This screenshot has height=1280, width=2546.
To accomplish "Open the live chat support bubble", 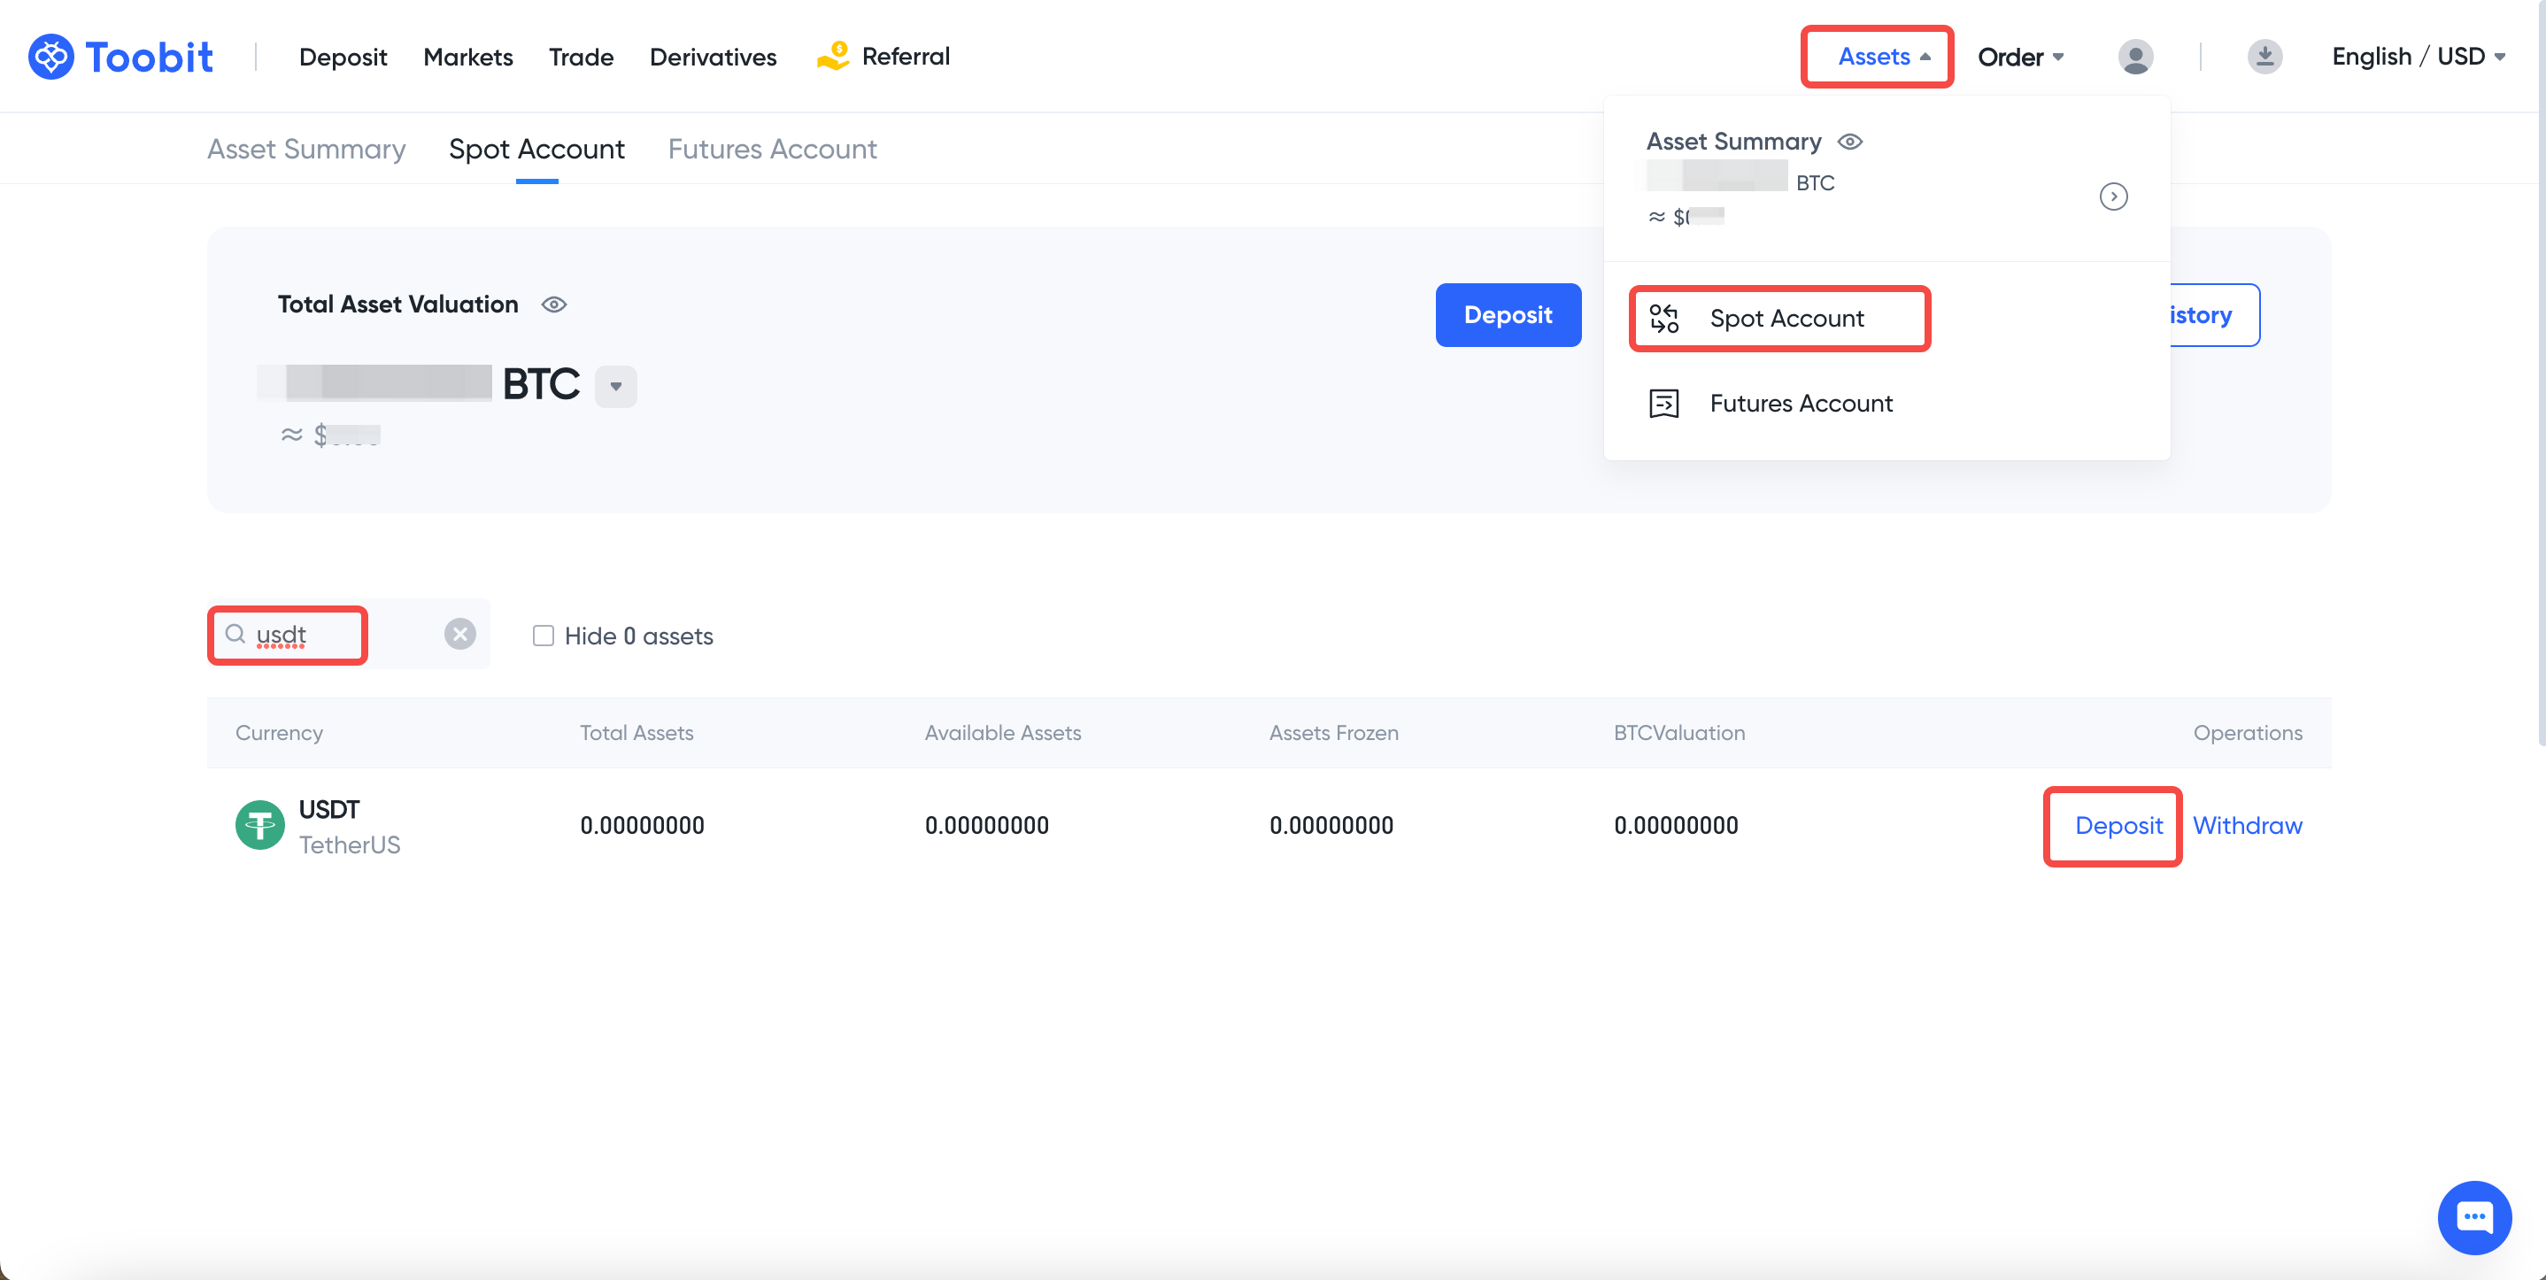I will tap(2473, 1217).
